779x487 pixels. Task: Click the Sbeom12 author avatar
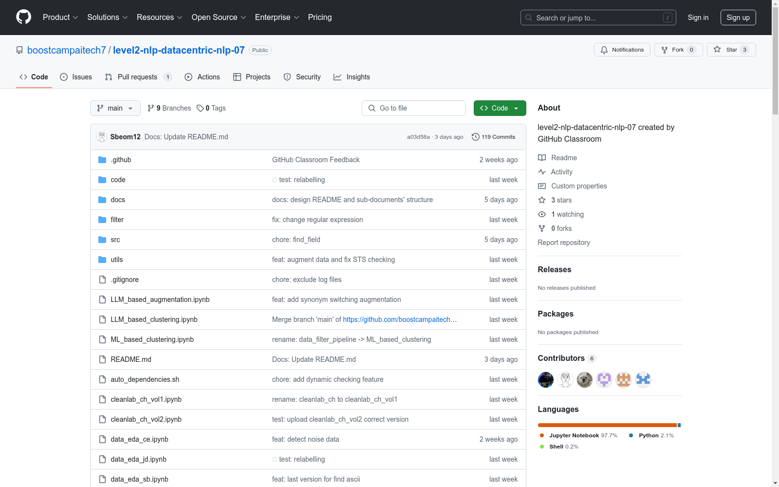[x=102, y=137]
